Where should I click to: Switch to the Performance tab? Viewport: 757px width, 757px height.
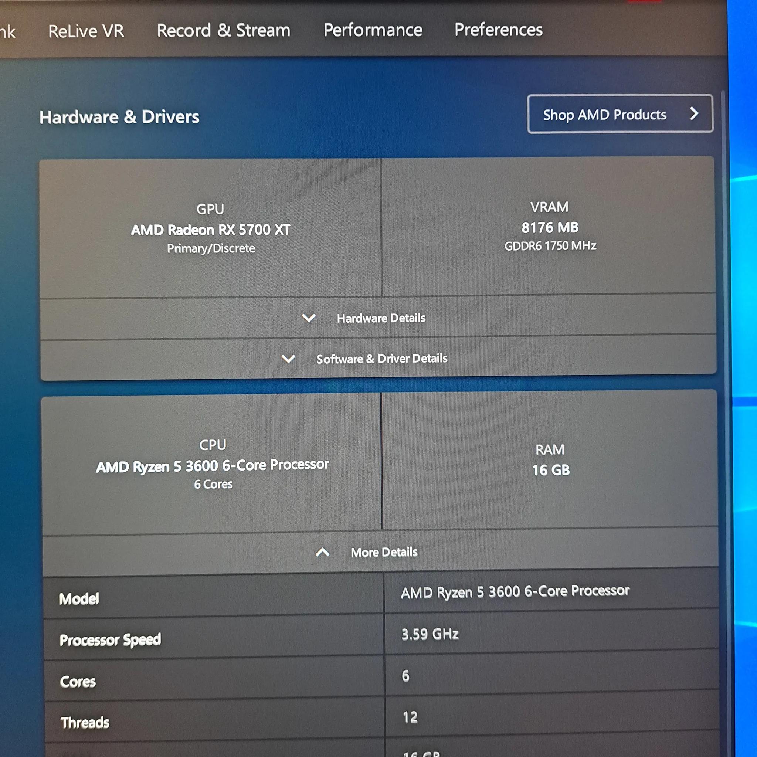coord(373,30)
